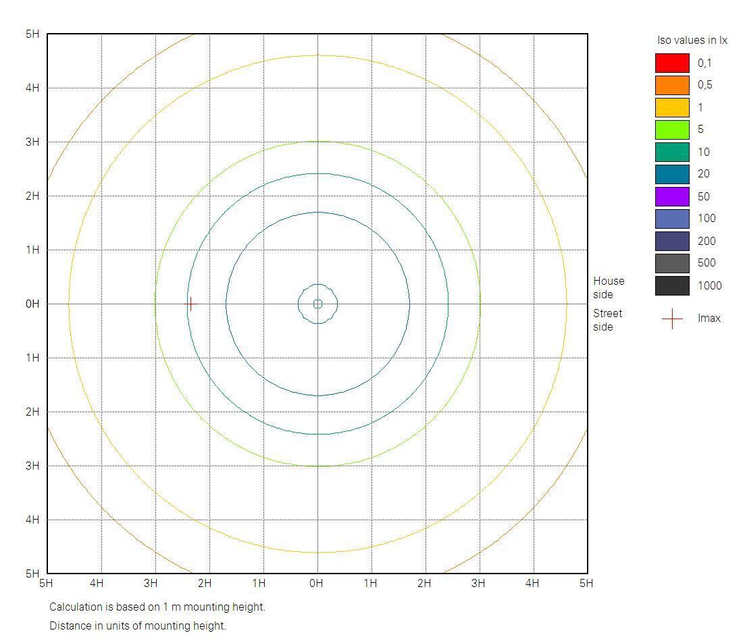Select the yellow 1 lx legend swatch

[x=672, y=107]
